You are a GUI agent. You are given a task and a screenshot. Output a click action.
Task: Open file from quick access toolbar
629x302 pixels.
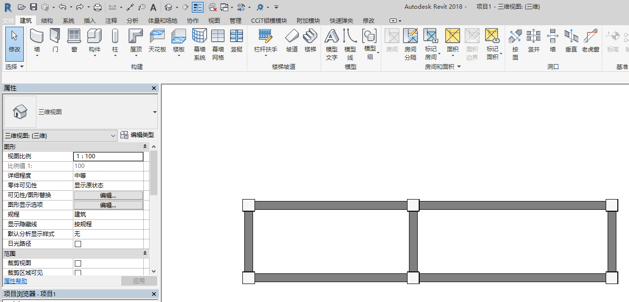(x=21, y=7)
